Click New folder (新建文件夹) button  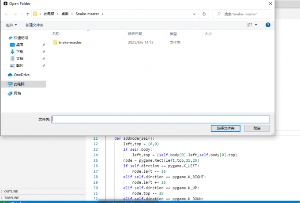(x=34, y=25)
